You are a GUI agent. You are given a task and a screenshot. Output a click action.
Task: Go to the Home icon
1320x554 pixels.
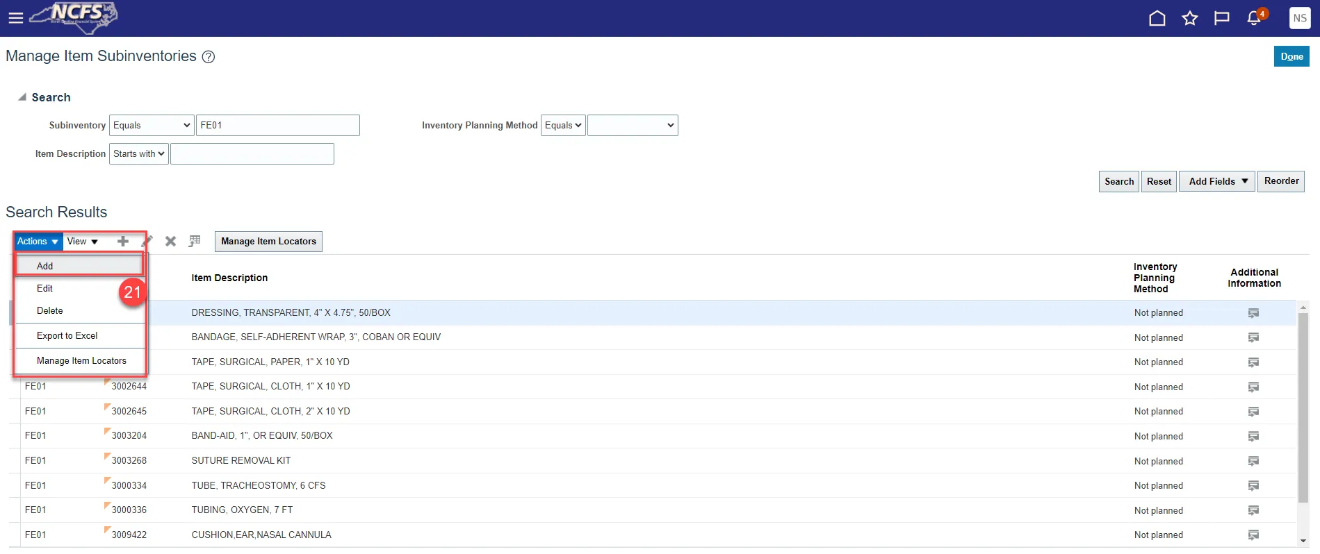point(1157,18)
